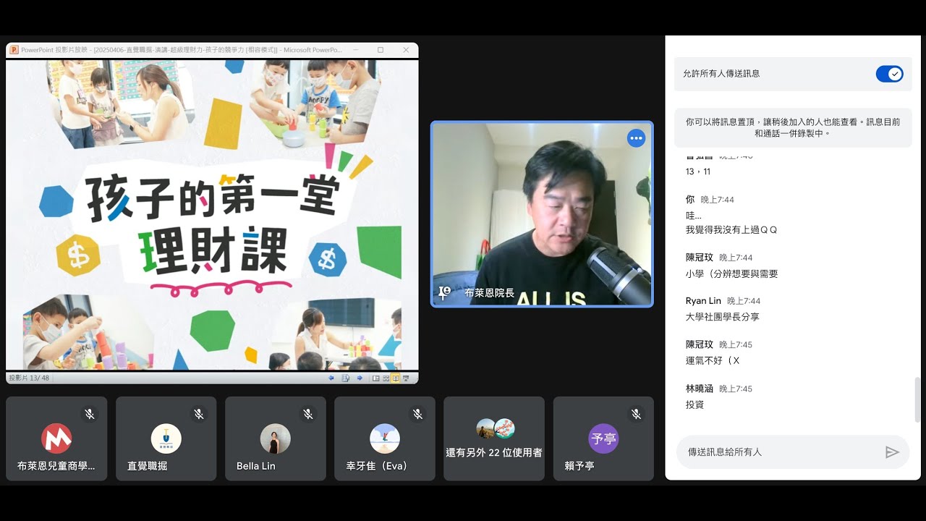This screenshot has width=926, height=521.
Task: Select the 賴予亭 participant avatar
Action: coord(603,439)
